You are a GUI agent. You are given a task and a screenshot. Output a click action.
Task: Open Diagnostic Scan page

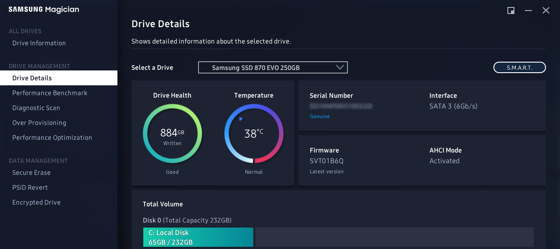pyautogui.click(x=36, y=108)
